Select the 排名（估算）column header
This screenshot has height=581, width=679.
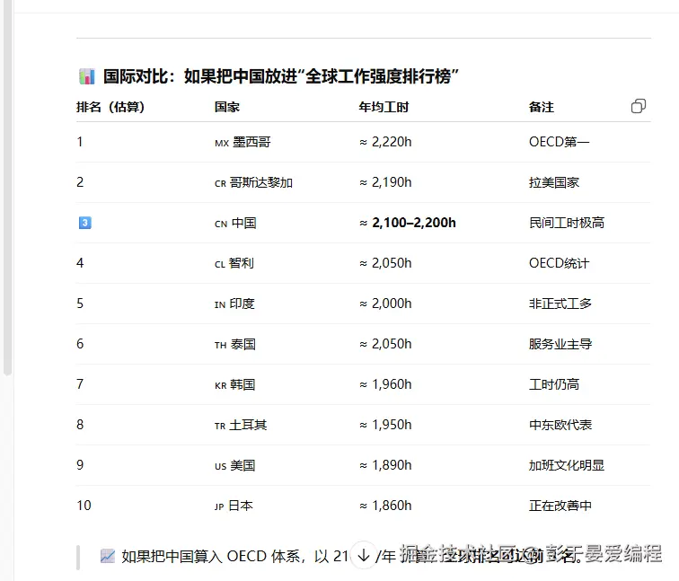tap(110, 107)
